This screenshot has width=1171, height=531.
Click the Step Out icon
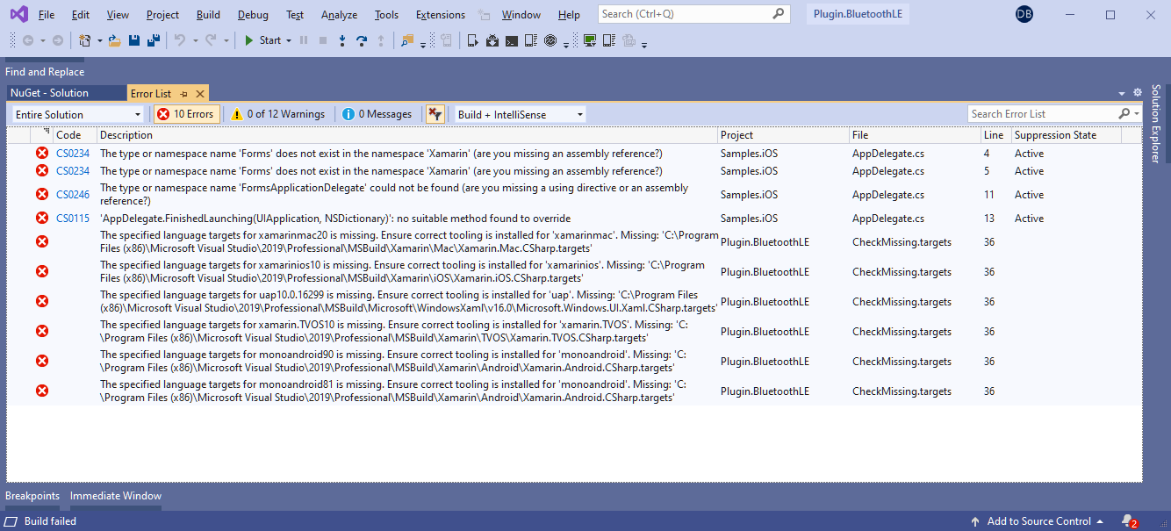381,40
